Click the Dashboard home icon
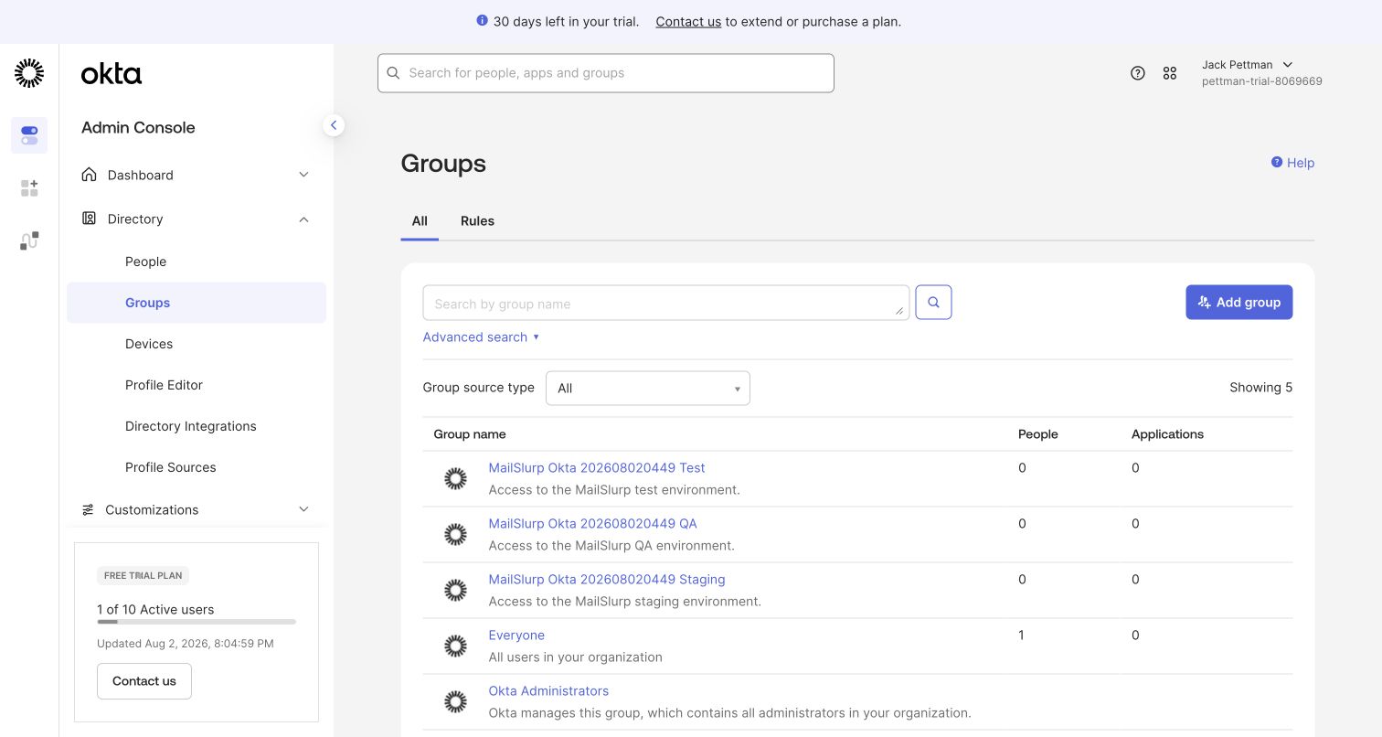The height and width of the screenshot is (737, 1382). [89, 175]
